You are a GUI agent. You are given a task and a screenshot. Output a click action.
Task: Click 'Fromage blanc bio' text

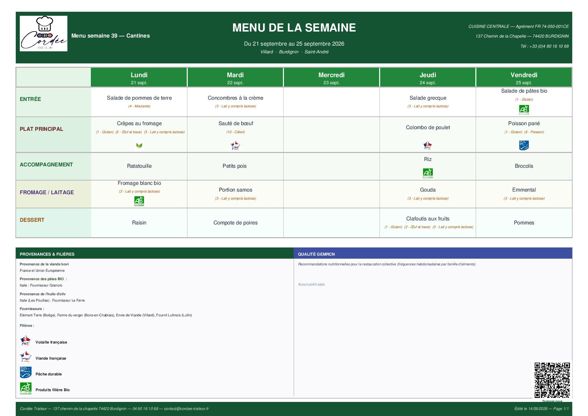pyautogui.click(x=139, y=183)
